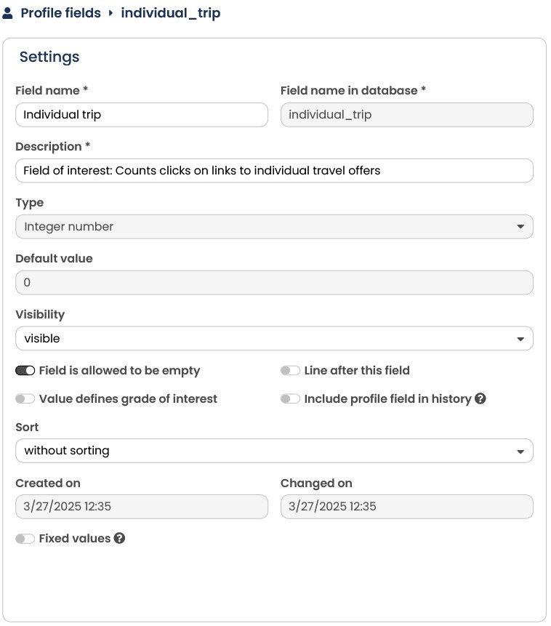Click into the Field name input
Viewport: 551px width, 626px height.
(142, 115)
